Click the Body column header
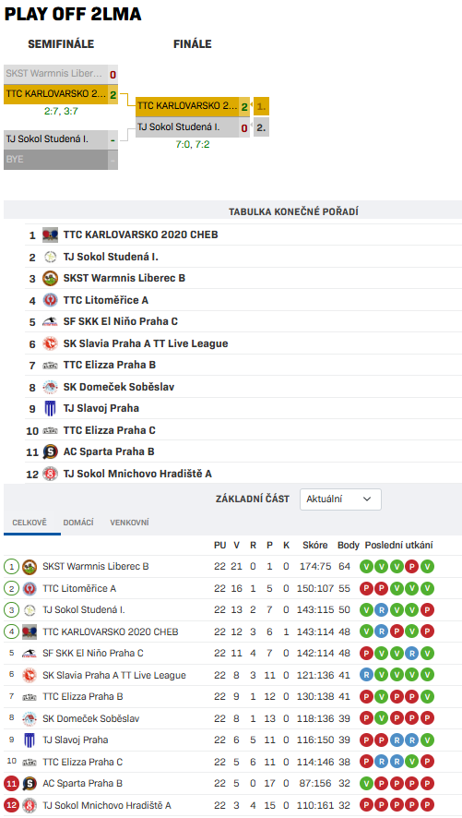462x818 pixels. tap(349, 545)
